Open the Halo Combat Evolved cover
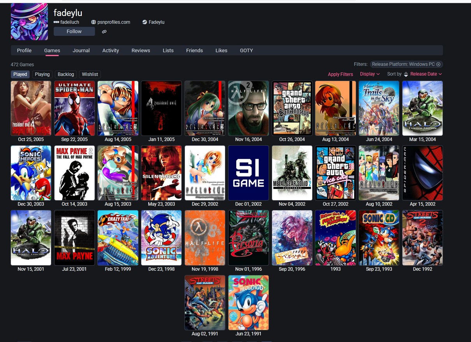 pos(31,238)
